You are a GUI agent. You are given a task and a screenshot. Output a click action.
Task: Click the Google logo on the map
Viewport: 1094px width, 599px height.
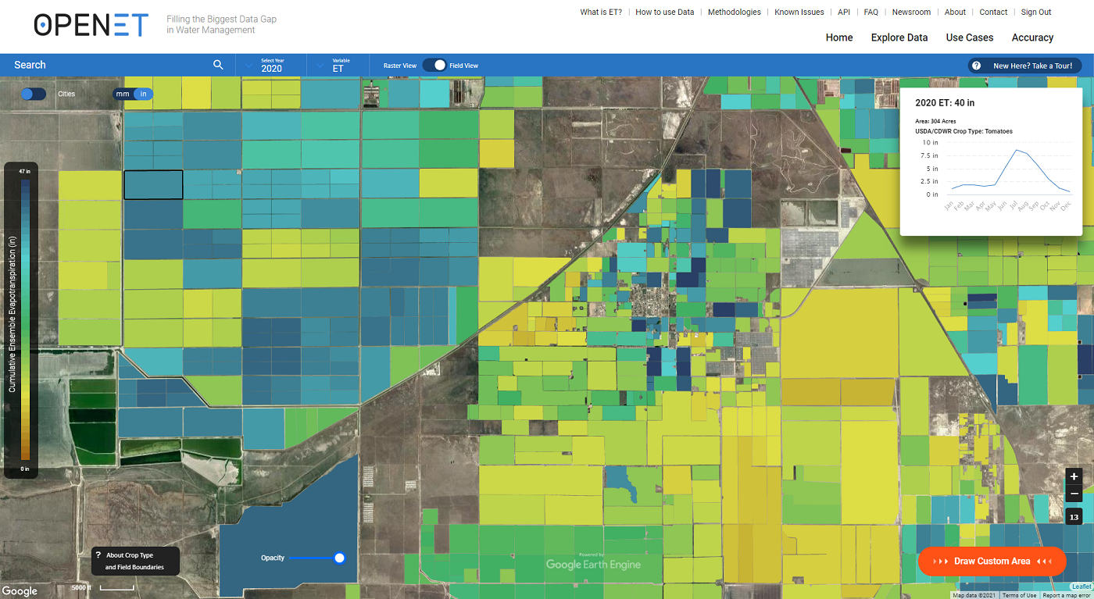[x=20, y=590]
